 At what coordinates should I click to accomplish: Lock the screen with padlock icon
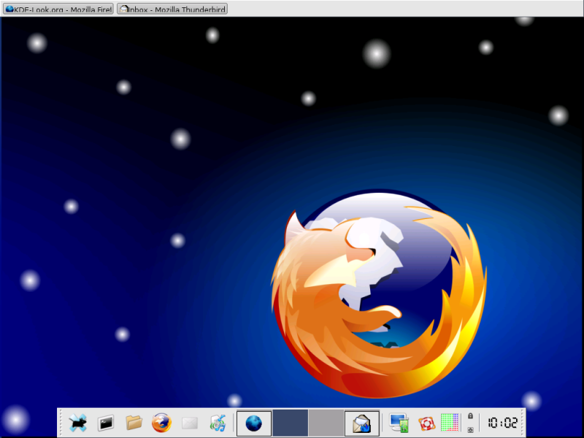coord(470,415)
